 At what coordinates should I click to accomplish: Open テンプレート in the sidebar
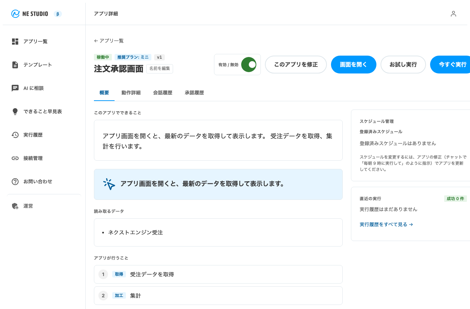point(44,65)
